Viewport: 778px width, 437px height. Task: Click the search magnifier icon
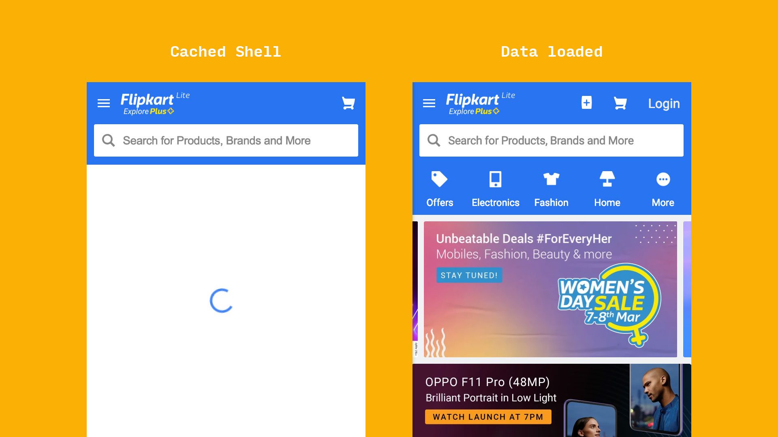[109, 140]
